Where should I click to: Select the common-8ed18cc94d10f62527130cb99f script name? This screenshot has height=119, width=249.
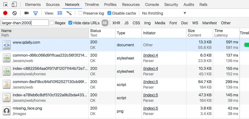tap(50, 82)
